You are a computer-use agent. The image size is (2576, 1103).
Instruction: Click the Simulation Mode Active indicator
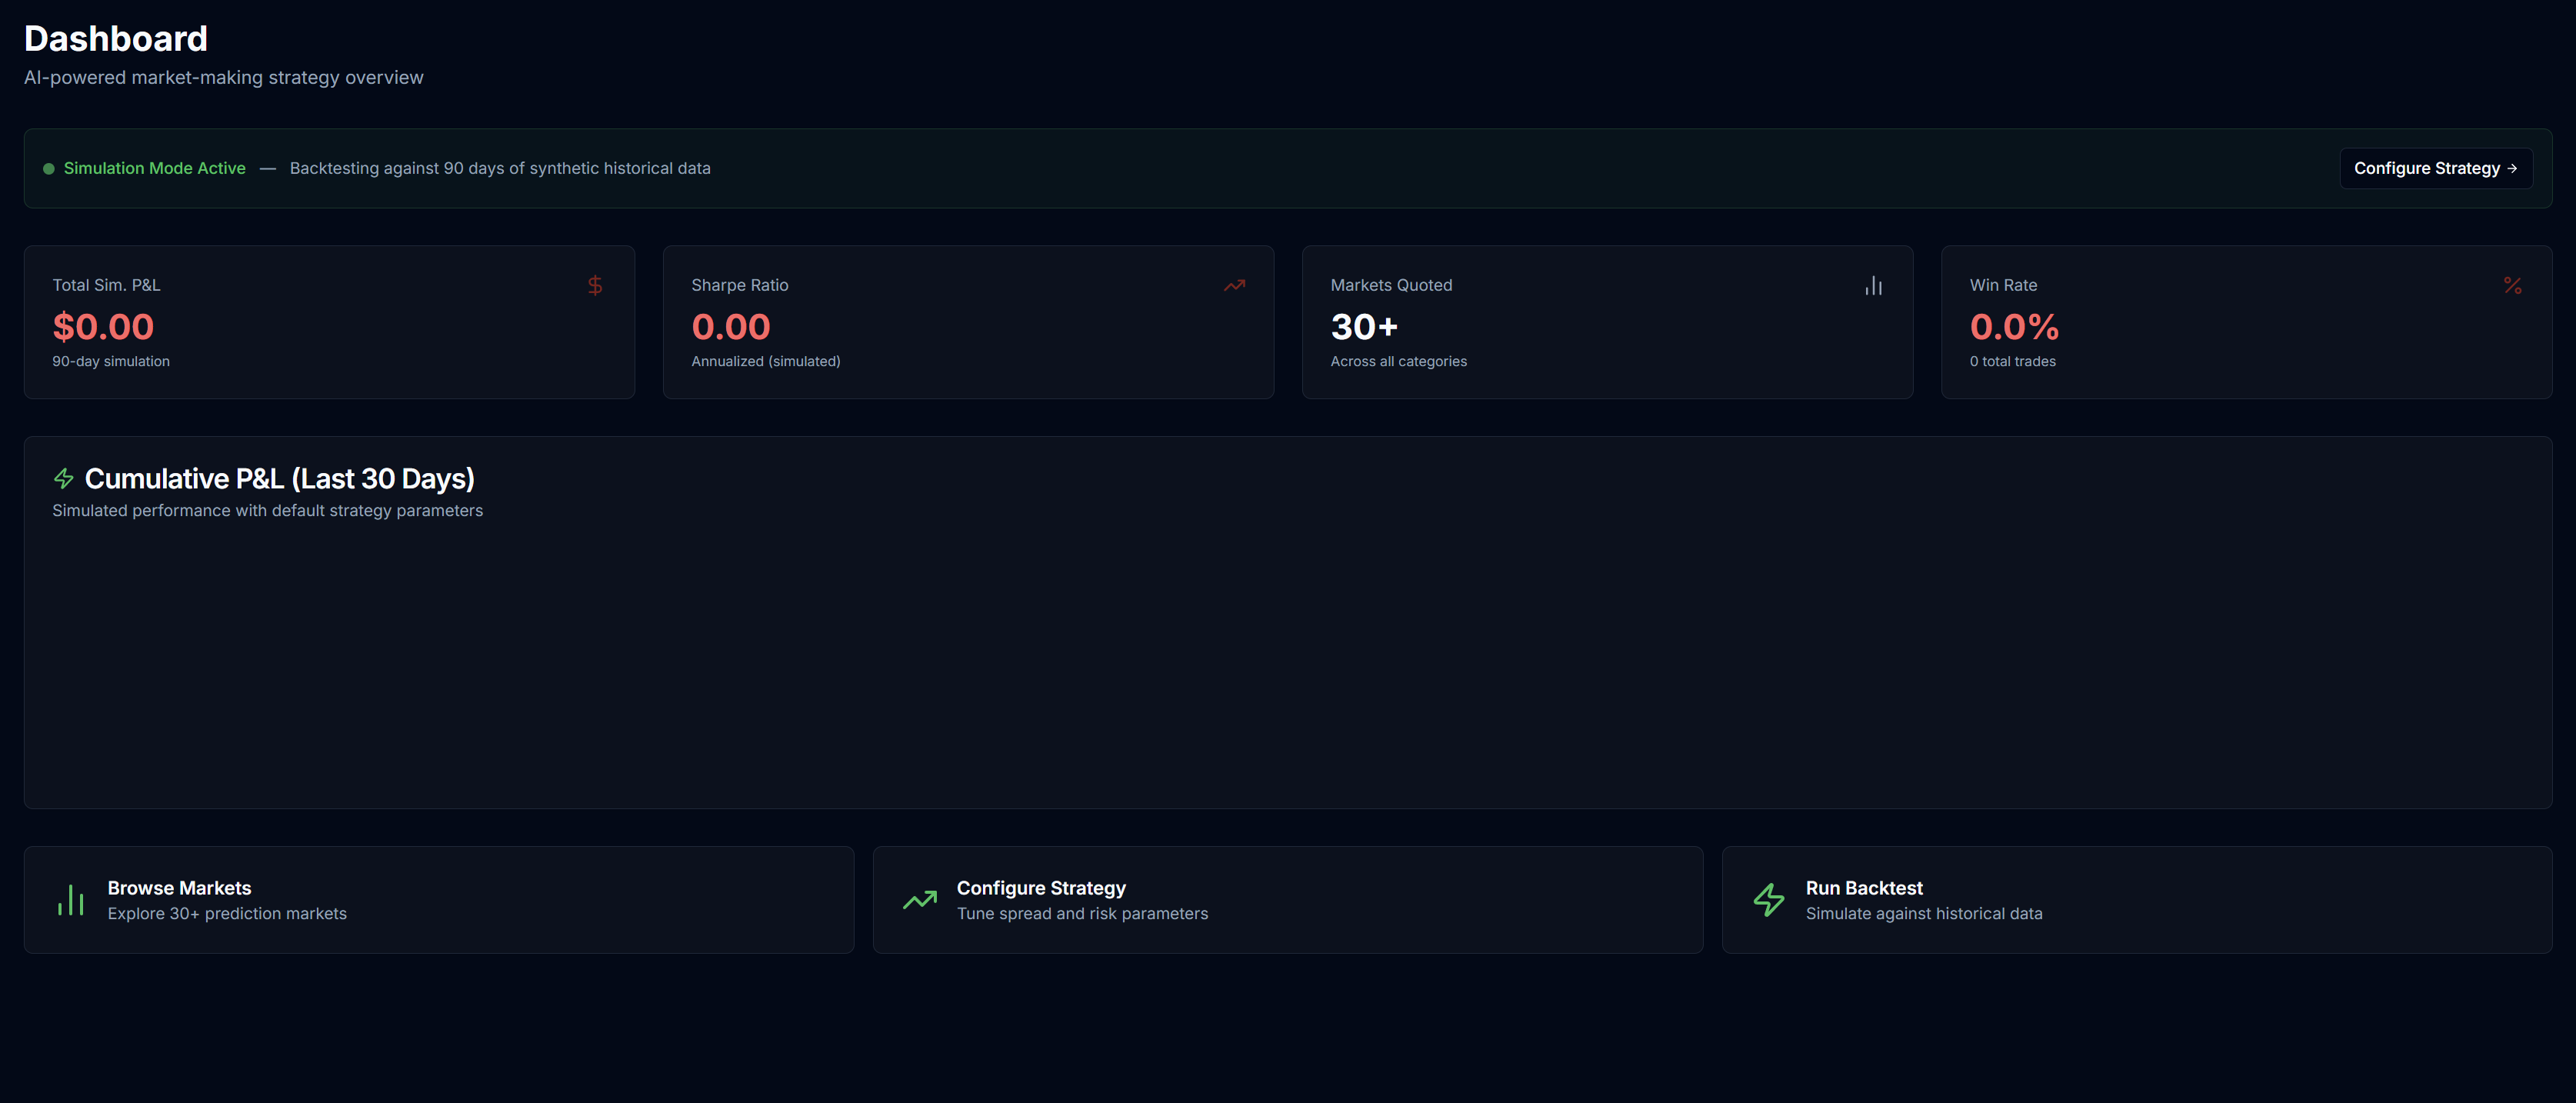pos(155,168)
